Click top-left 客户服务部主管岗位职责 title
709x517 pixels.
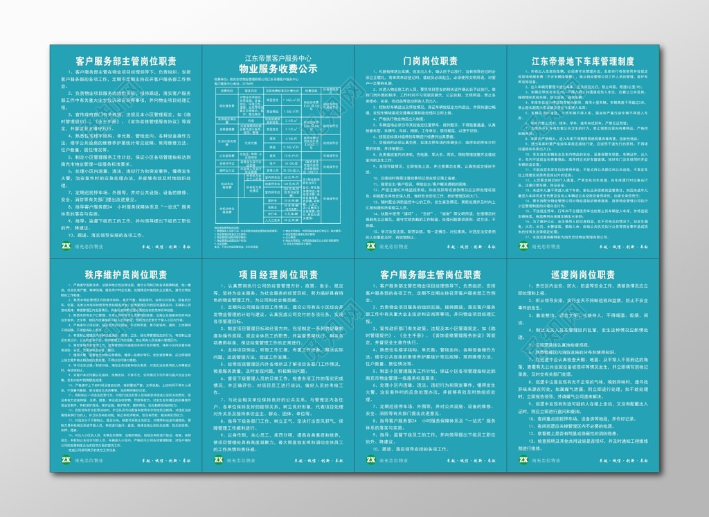(125, 61)
